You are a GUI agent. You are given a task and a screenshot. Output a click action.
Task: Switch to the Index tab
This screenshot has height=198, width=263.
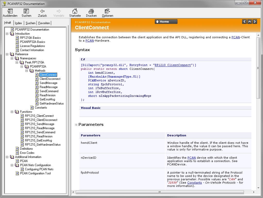pyautogui.click(x=18, y=23)
